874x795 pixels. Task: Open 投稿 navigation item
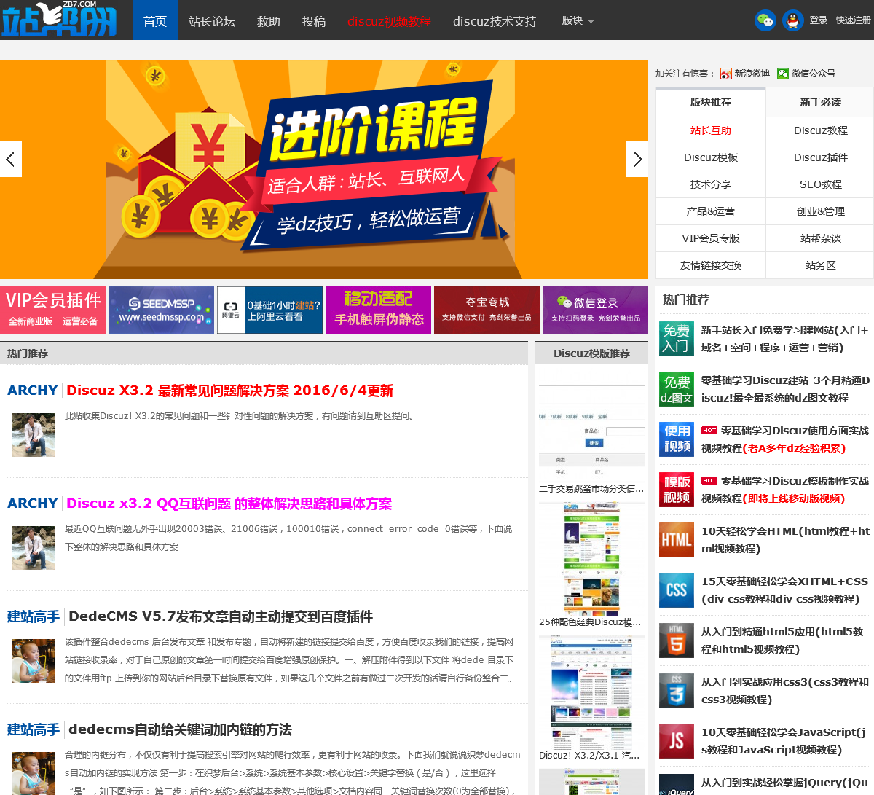(314, 21)
